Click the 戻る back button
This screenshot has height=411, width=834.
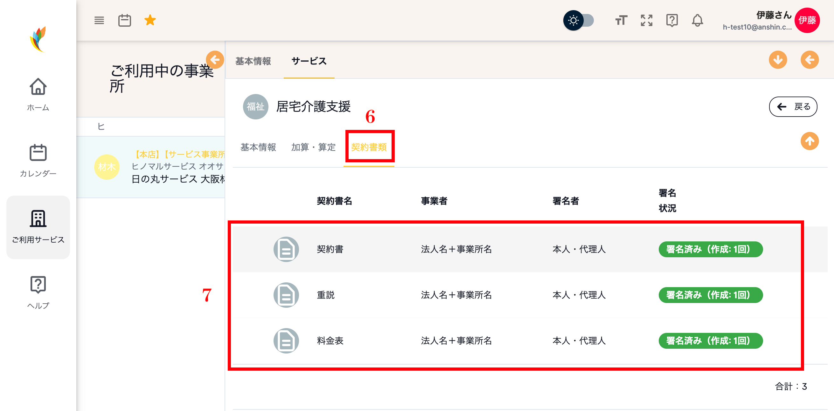pos(793,107)
